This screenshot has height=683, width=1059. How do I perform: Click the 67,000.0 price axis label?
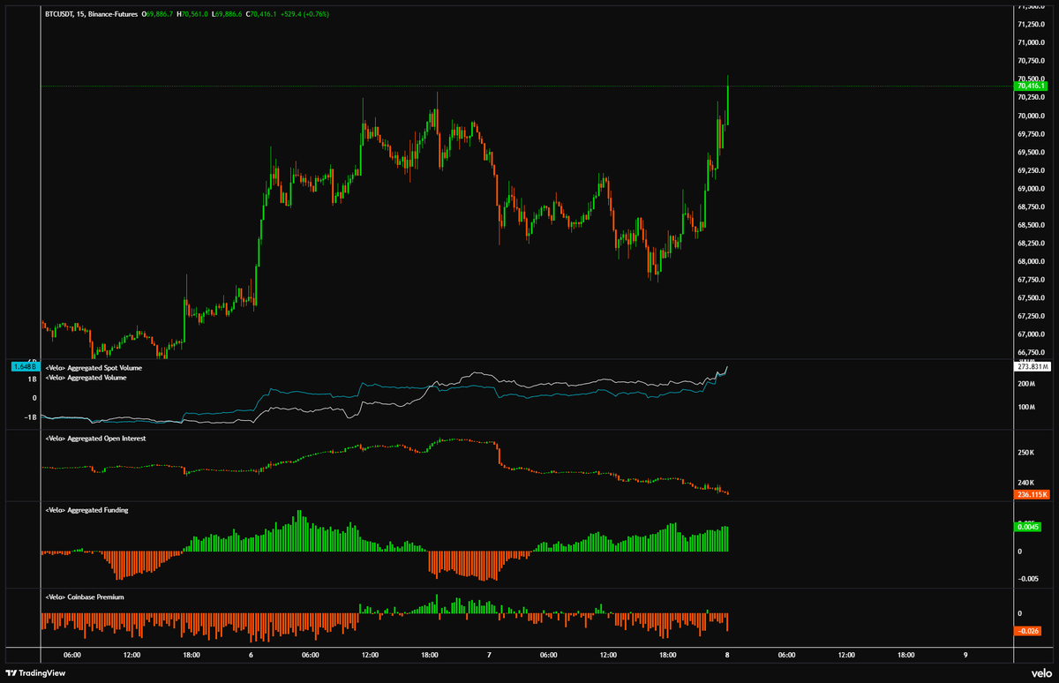pyautogui.click(x=1032, y=334)
